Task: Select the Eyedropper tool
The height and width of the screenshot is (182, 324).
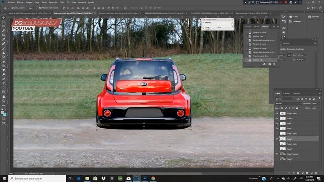Action: coord(4,39)
